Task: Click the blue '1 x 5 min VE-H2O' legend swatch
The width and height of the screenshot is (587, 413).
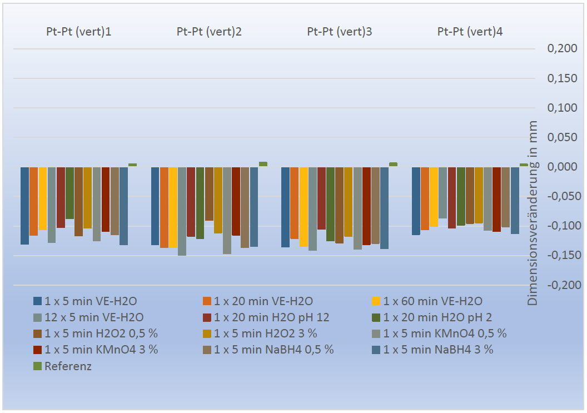Action: click(x=37, y=301)
